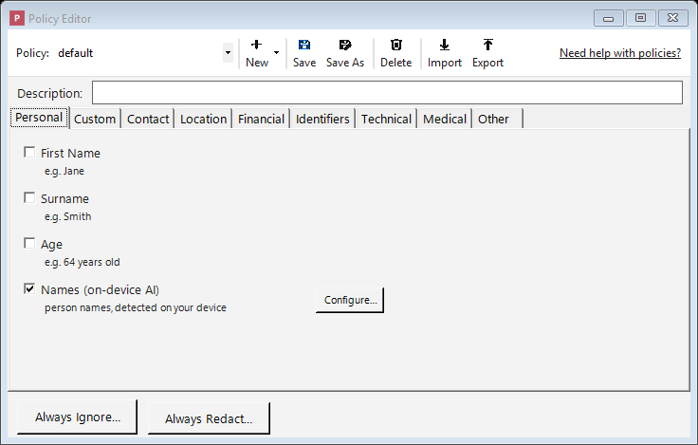Click the 'e.g. Smith' example text
This screenshot has height=445, width=698.
click(x=67, y=216)
